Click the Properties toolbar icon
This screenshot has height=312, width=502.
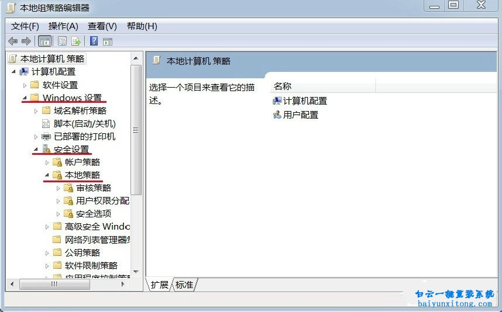pos(62,41)
